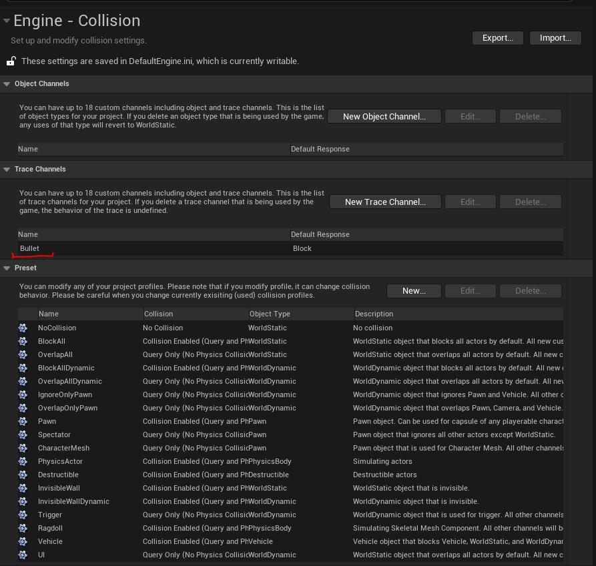The image size is (596, 566).
Task: Click the Import button
Action: coord(555,38)
